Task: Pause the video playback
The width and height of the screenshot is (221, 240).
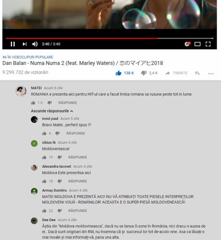Action: coord(13,44)
